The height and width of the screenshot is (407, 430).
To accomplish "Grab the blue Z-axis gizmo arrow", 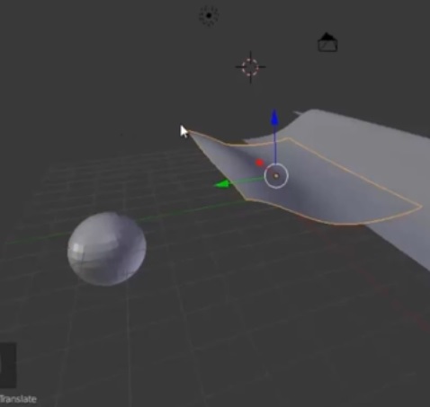I will (x=274, y=118).
